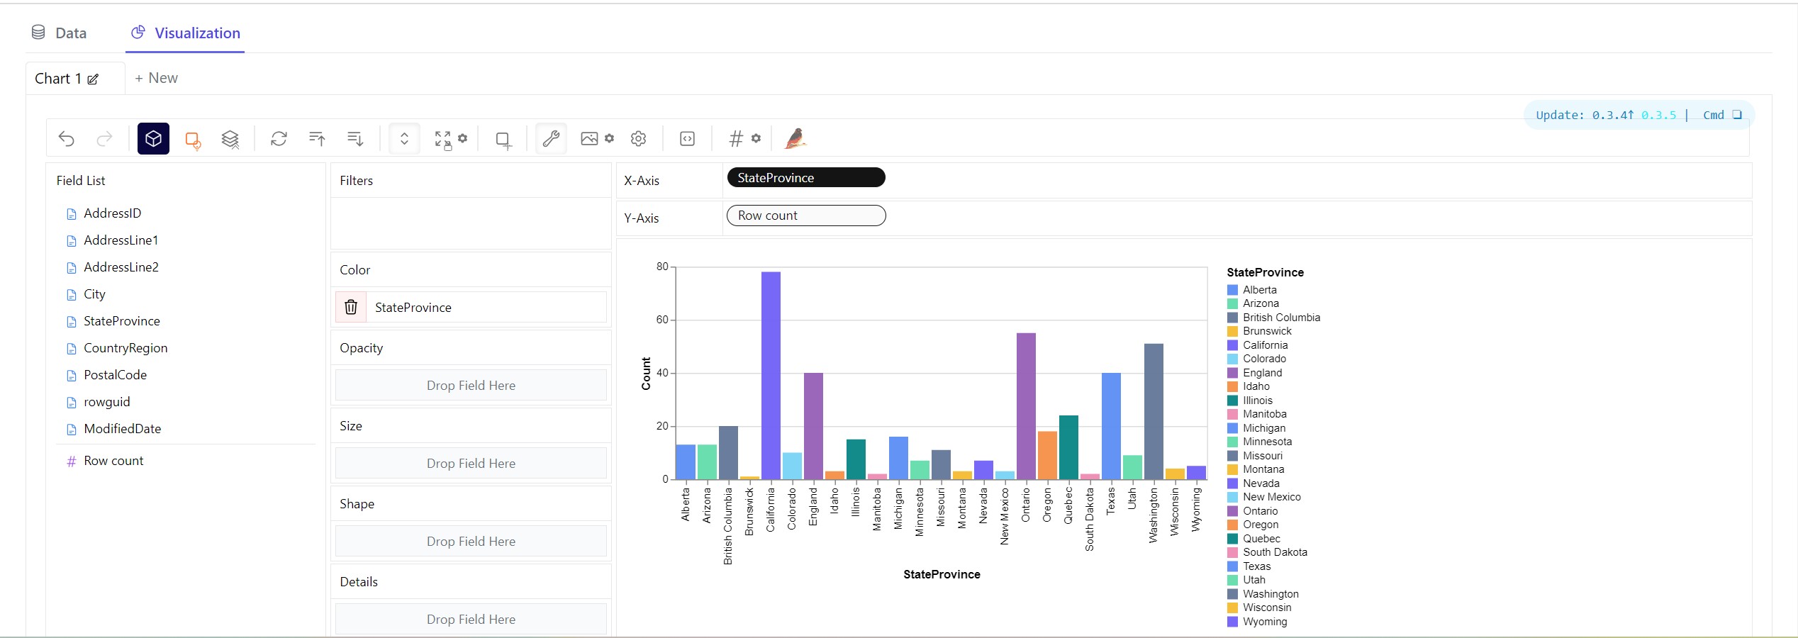Image resolution: width=1798 pixels, height=638 pixels.
Task: Select the Visualization tab
Action: [x=186, y=33]
